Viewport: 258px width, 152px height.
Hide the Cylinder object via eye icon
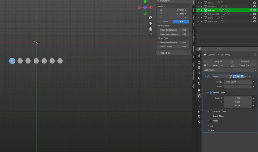pos(251,10)
